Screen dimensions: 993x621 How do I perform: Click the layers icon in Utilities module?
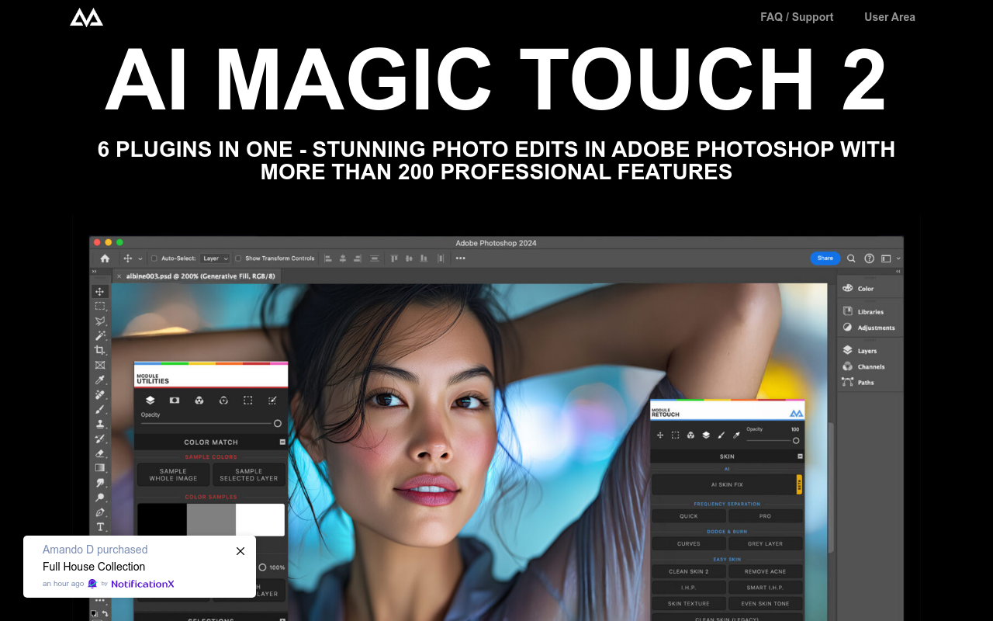click(150, 401)
